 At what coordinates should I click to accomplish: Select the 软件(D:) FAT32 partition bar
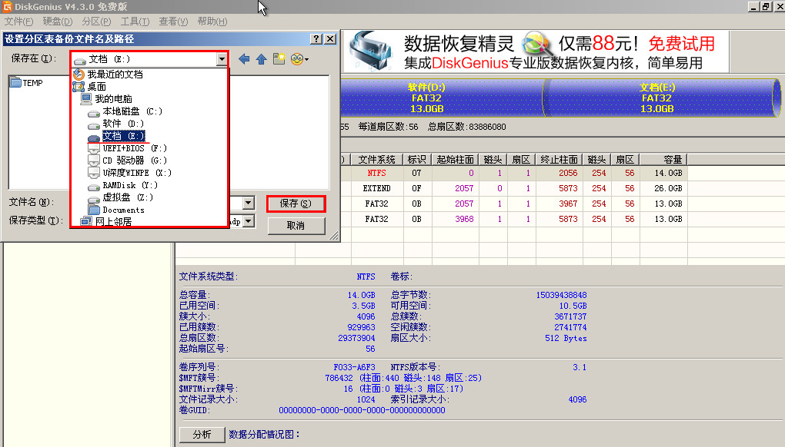click(442, 98)
